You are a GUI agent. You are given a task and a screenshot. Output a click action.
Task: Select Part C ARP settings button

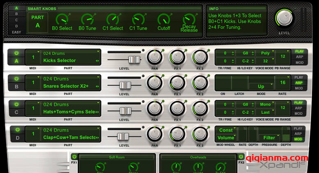click(x=298, y=108)
